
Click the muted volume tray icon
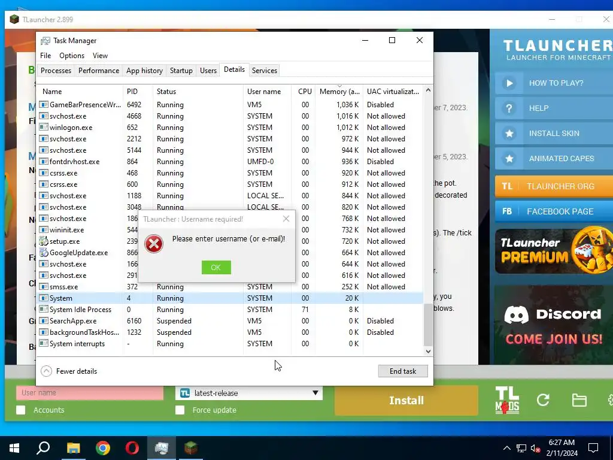coord(535,448)
